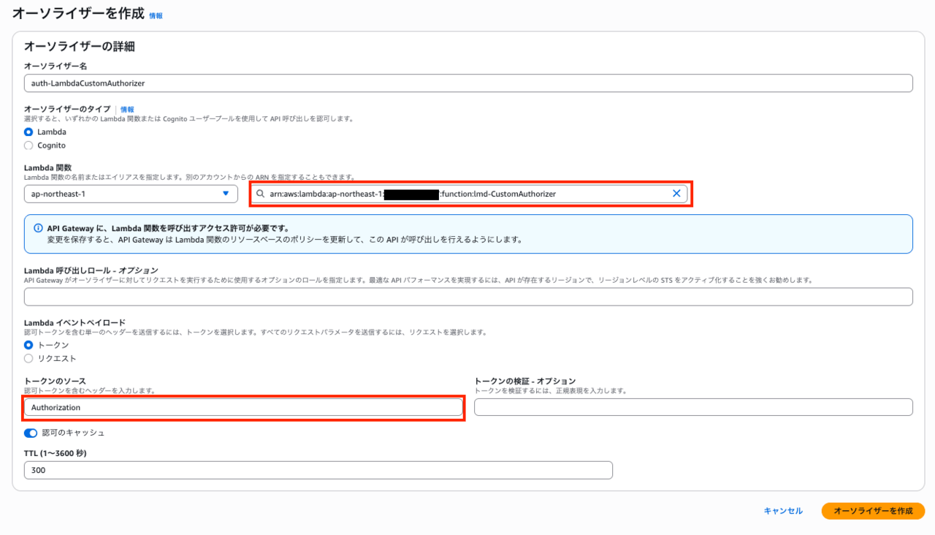The width and height of the screenshot is (935, 535).
Task: Open the 情報 link beside オーソライザーのタイプ
Action: click(x=127, y=110)
